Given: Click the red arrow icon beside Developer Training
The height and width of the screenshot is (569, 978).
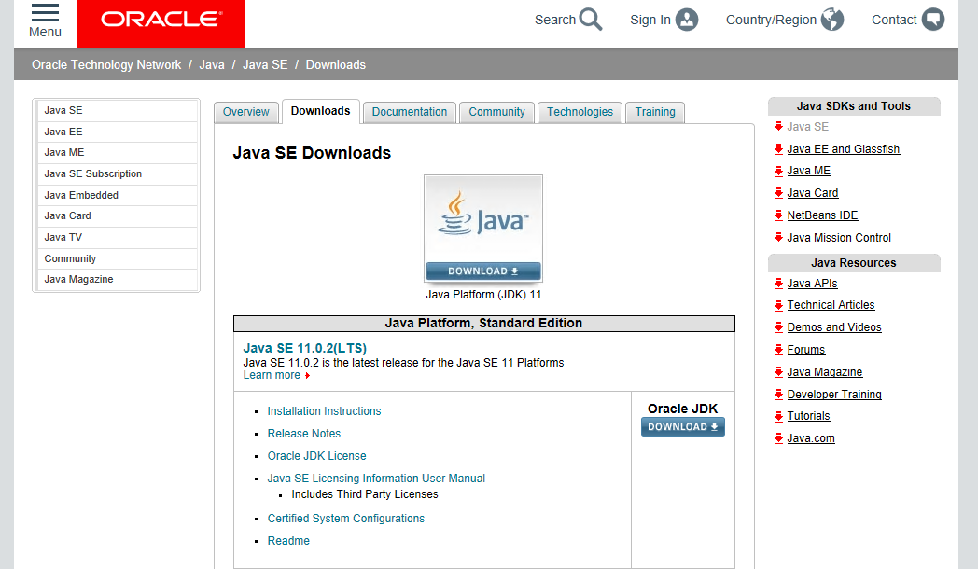Looking at the screenshot, I should click(x=778, y=395).
